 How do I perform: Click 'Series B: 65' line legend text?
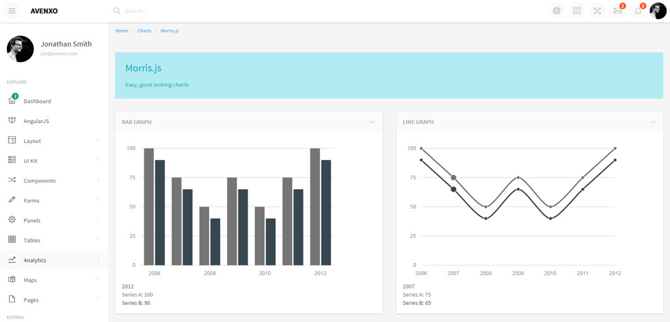[416, 304]
